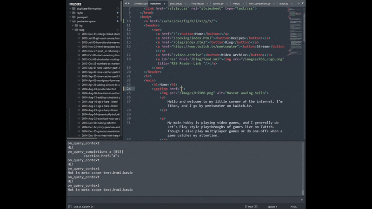Click the blag folder icon

76,30
